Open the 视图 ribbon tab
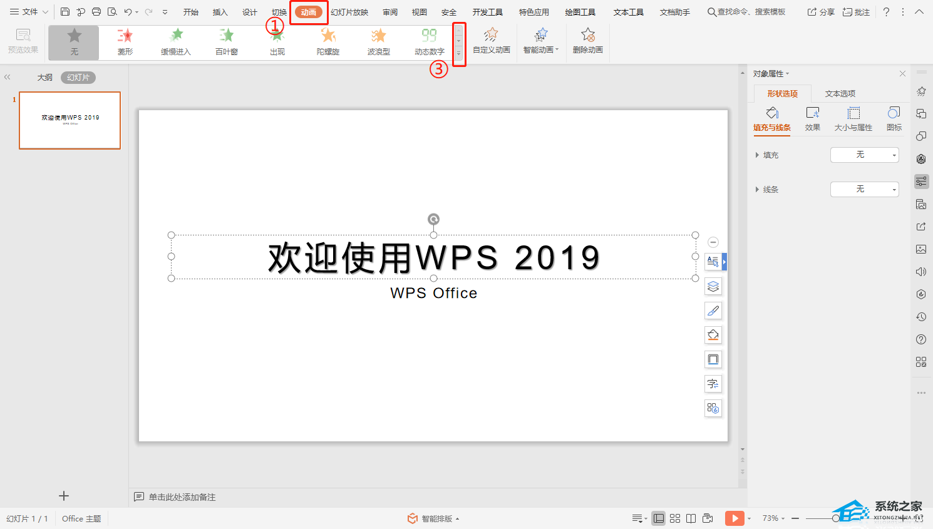 (x=420, y=12)
